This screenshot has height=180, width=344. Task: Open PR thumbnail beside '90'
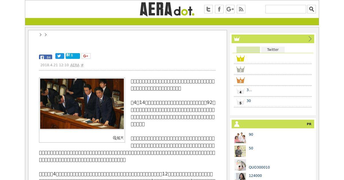click(x=240, y=137)
